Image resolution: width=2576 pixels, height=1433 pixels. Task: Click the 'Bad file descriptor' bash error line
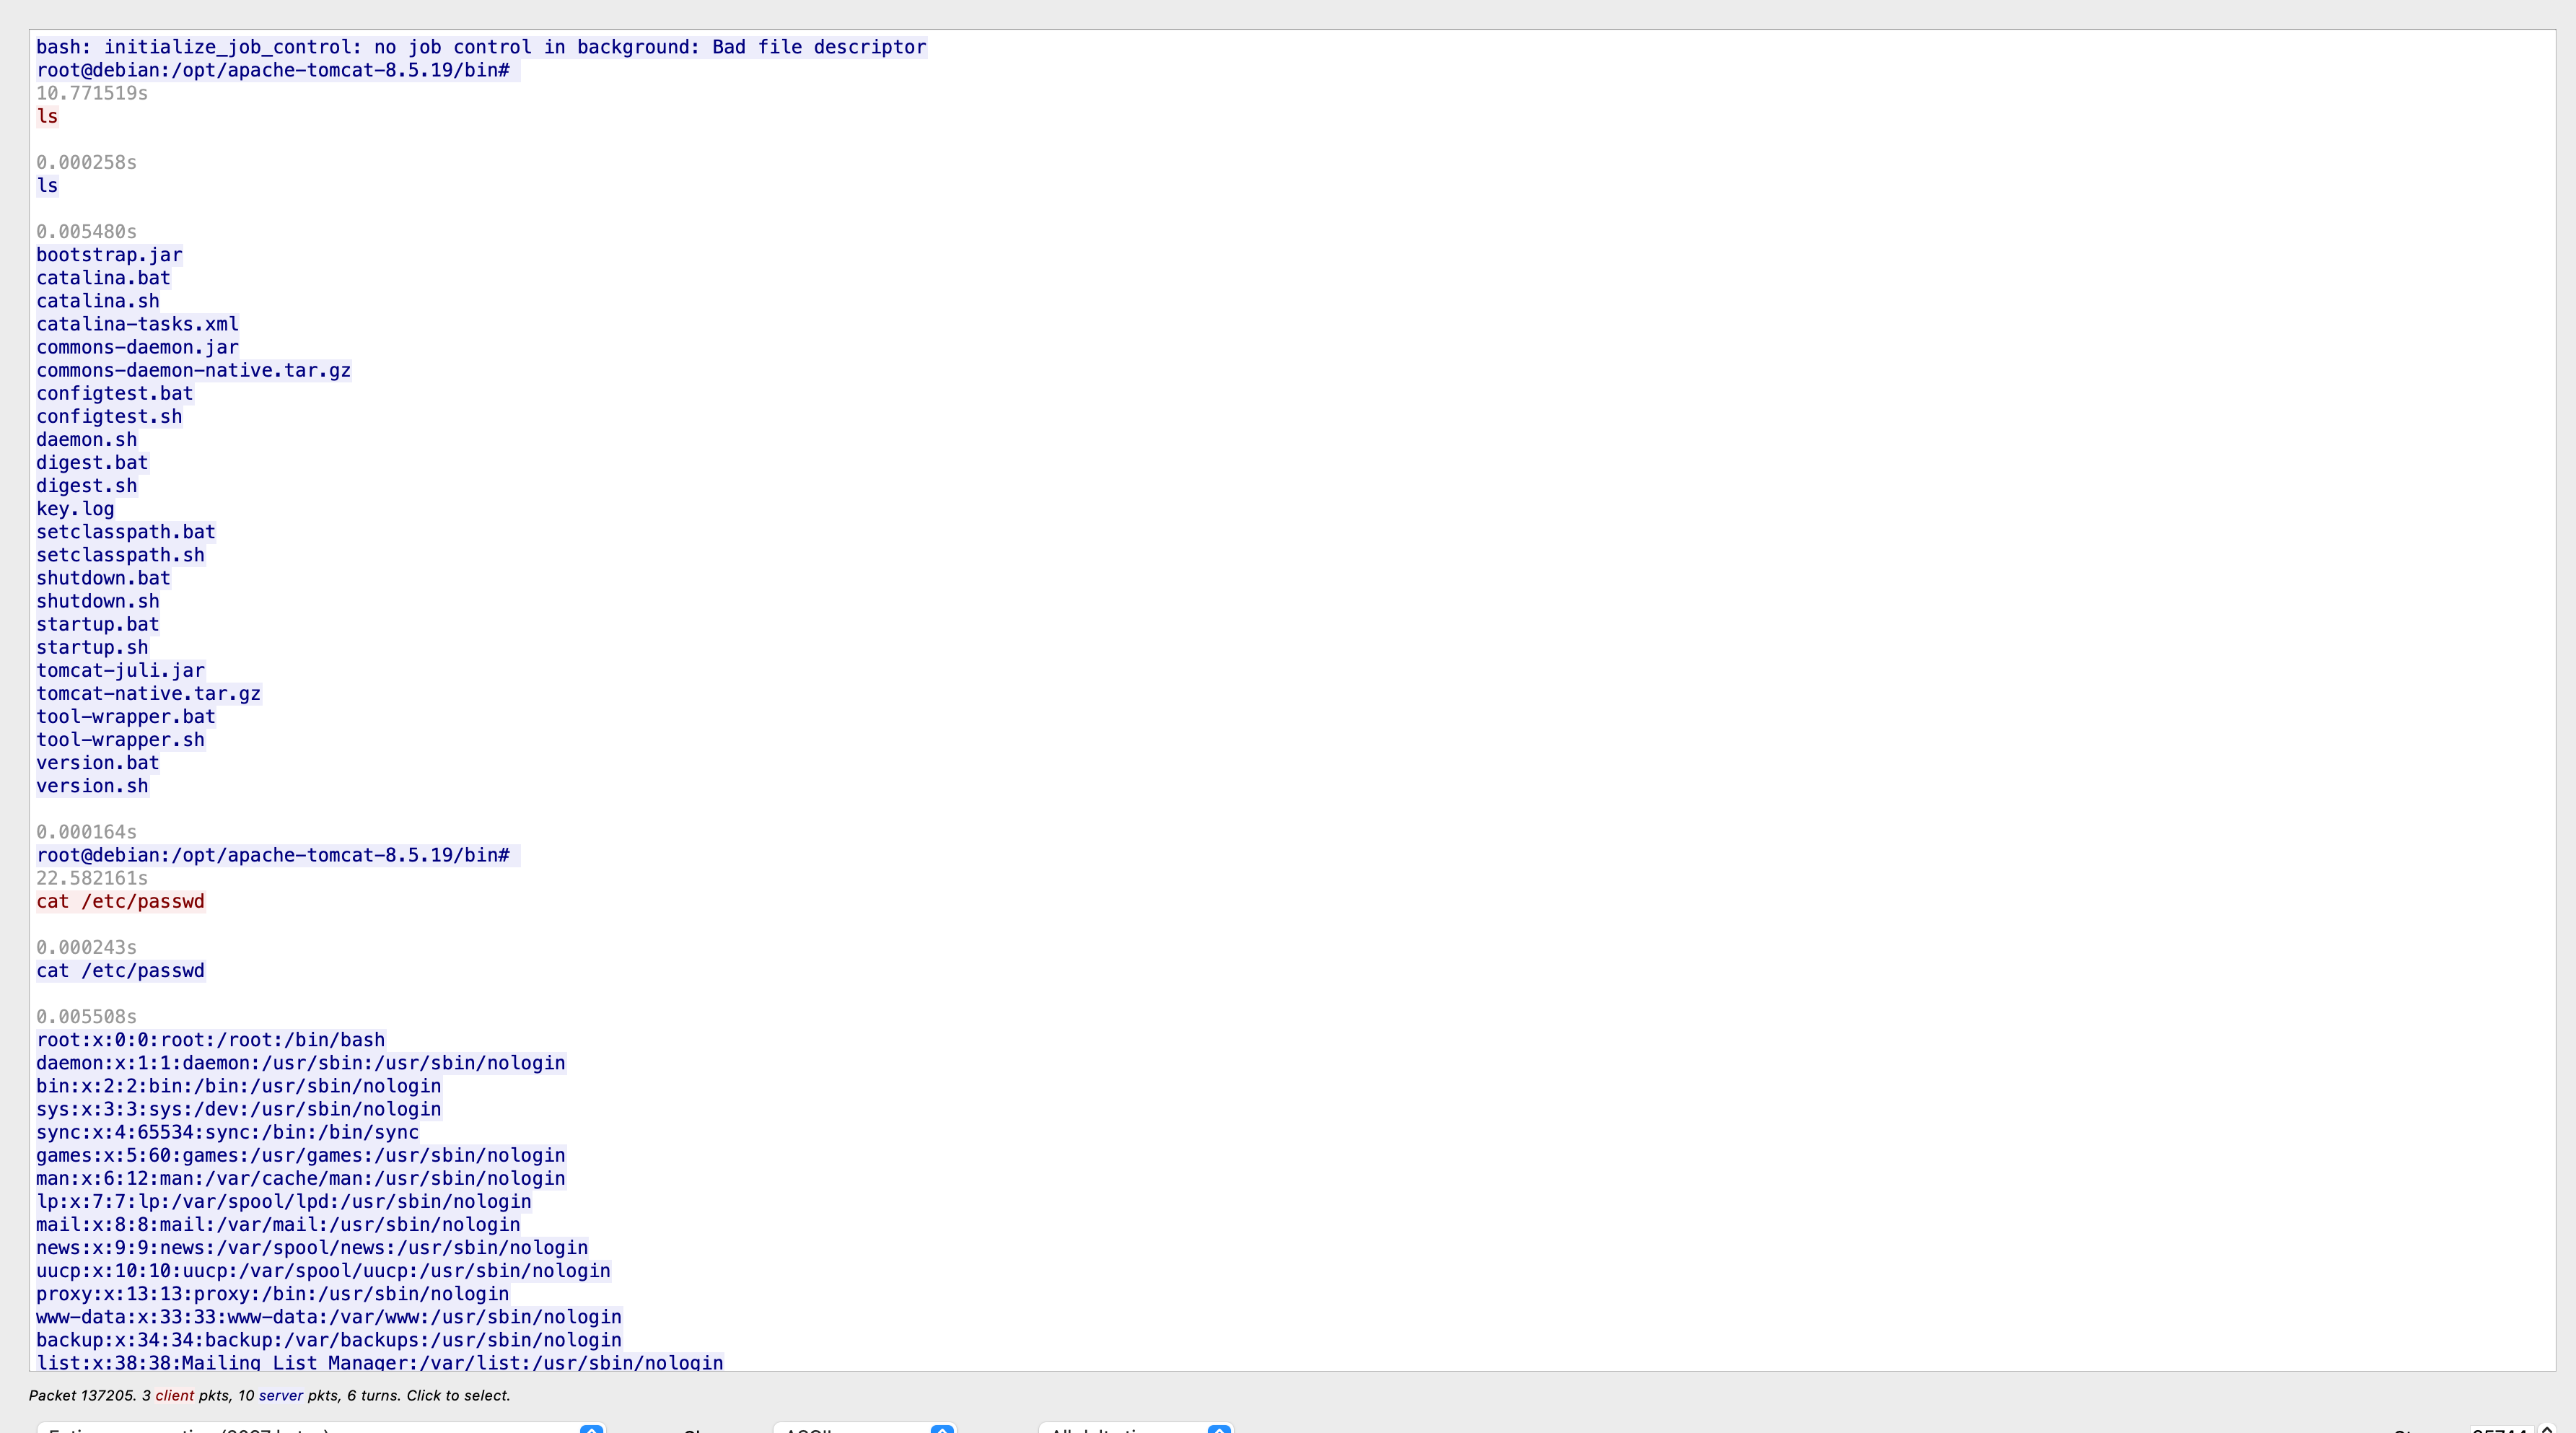(481, 47)
